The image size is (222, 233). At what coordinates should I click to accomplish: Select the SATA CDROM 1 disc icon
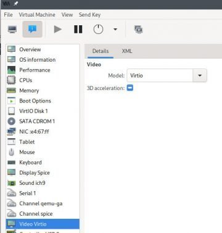(x=12, y=121)
